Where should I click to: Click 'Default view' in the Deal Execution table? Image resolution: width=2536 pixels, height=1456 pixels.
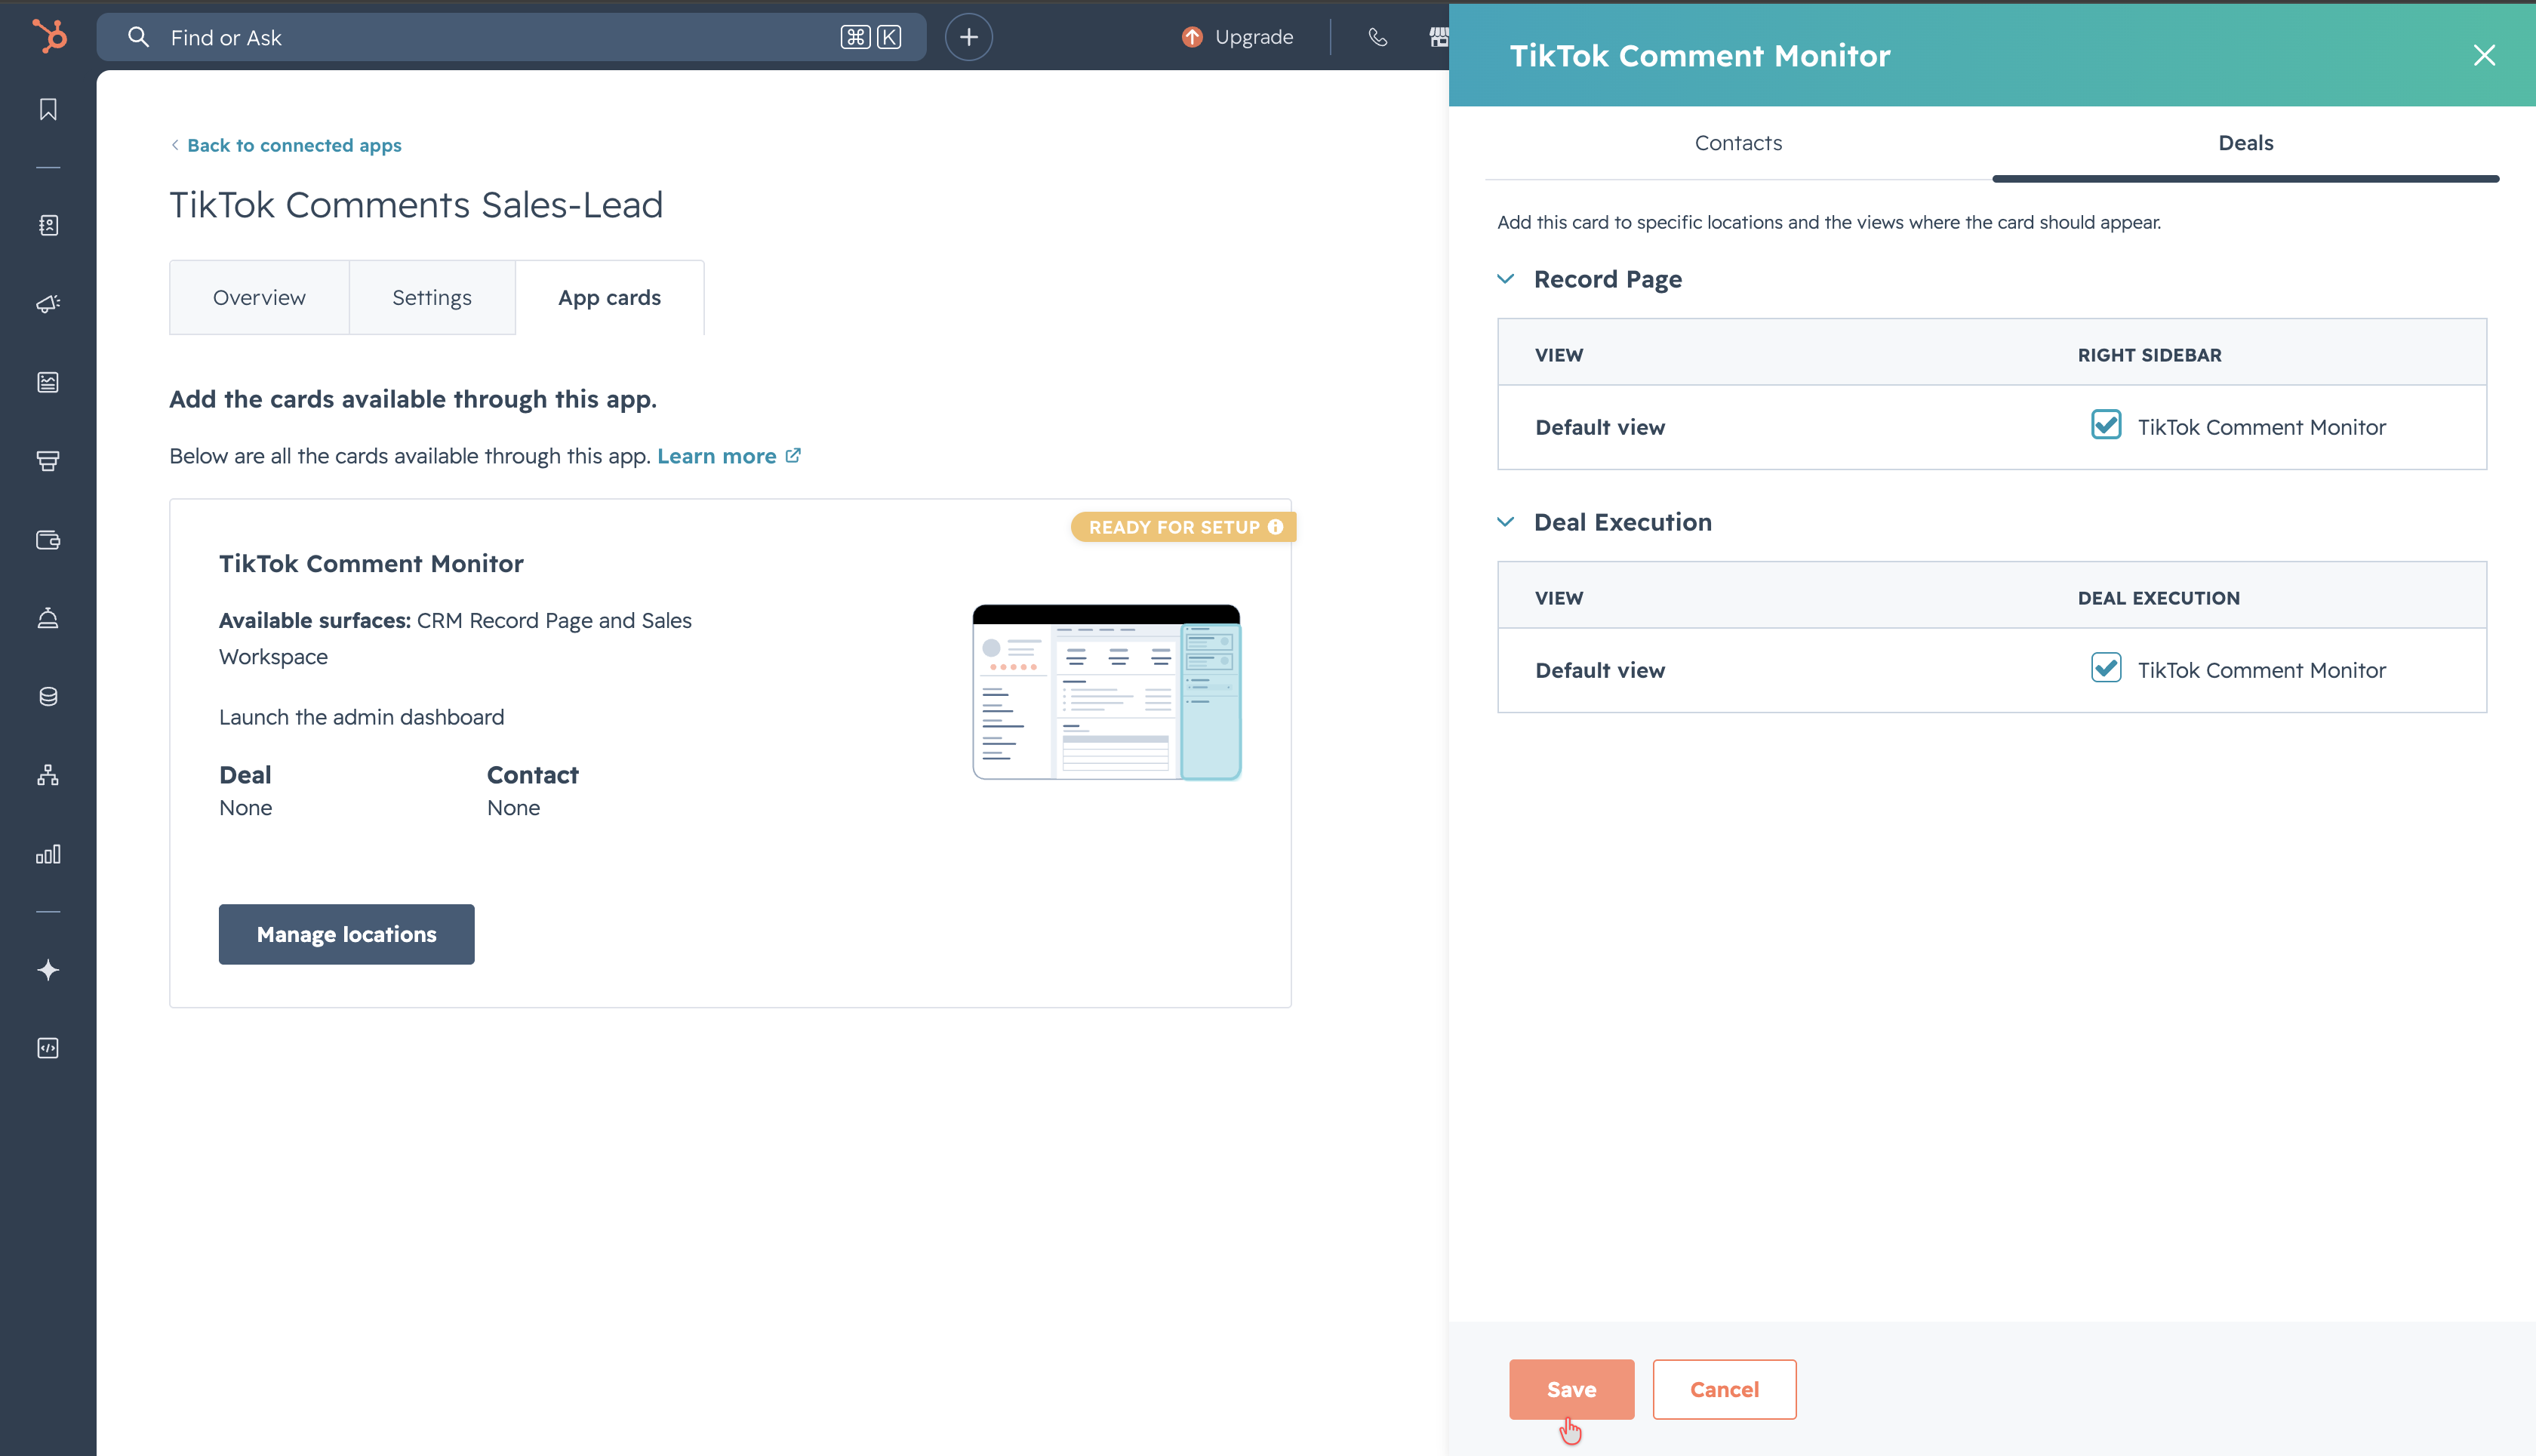1600,670
